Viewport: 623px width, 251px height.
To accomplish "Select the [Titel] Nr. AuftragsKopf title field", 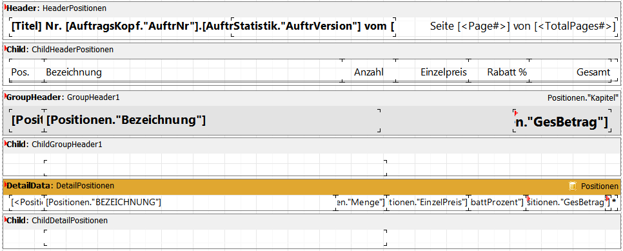I will 121,26.
